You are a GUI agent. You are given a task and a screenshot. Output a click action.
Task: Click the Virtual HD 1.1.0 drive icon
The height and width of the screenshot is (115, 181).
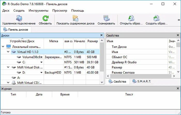click(14, 52)
